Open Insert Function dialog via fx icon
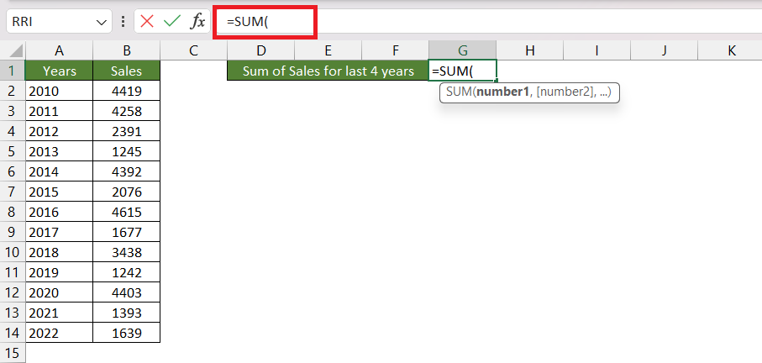This screenshot has height=363, width=762. tap(197, 21)
